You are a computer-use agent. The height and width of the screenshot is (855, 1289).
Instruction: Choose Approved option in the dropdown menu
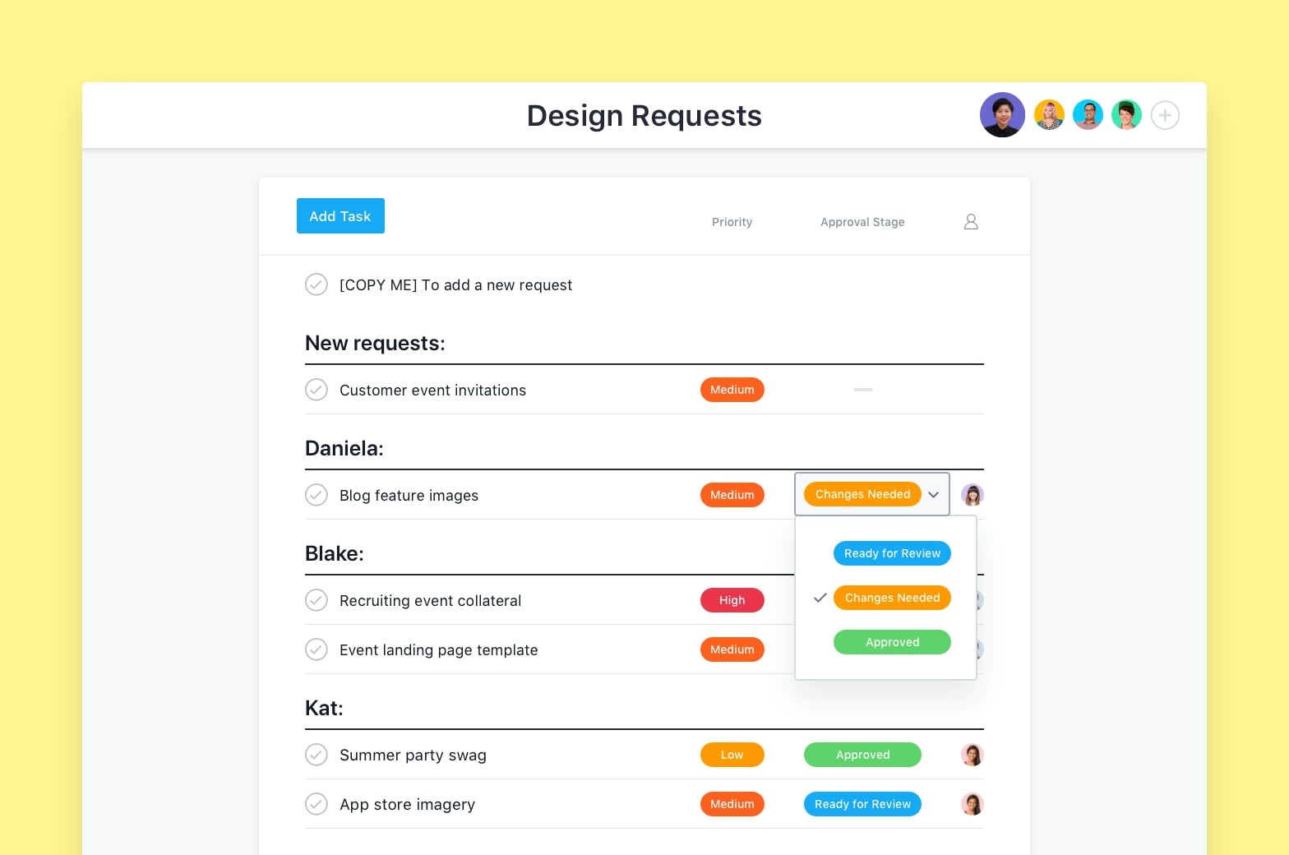892,642
